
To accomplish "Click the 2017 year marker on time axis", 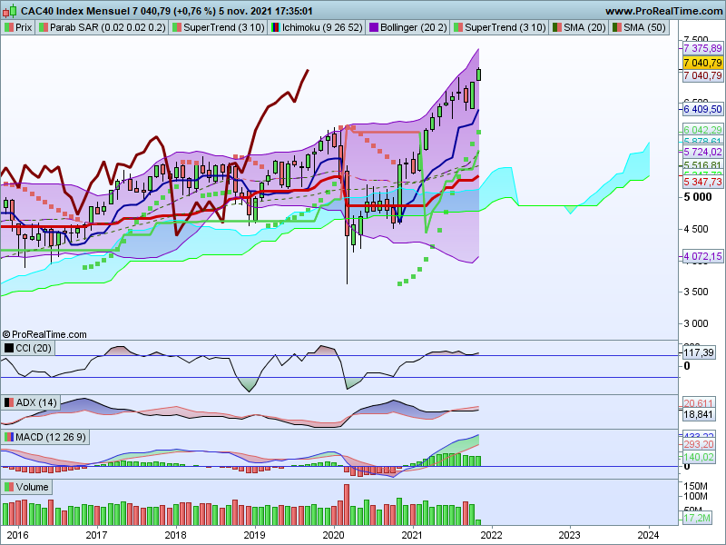I will [x=96, y=535].
